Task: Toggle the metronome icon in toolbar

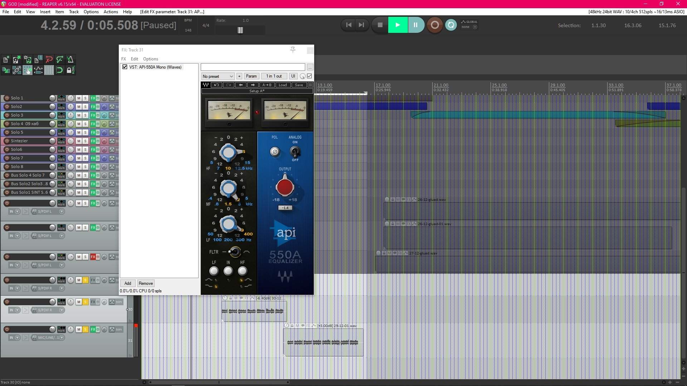Action: tap(70, 59)
